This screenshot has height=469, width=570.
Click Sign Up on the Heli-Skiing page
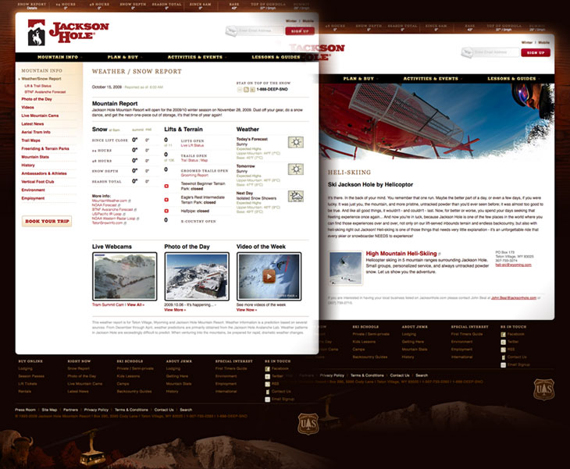[x=536, y=53]
